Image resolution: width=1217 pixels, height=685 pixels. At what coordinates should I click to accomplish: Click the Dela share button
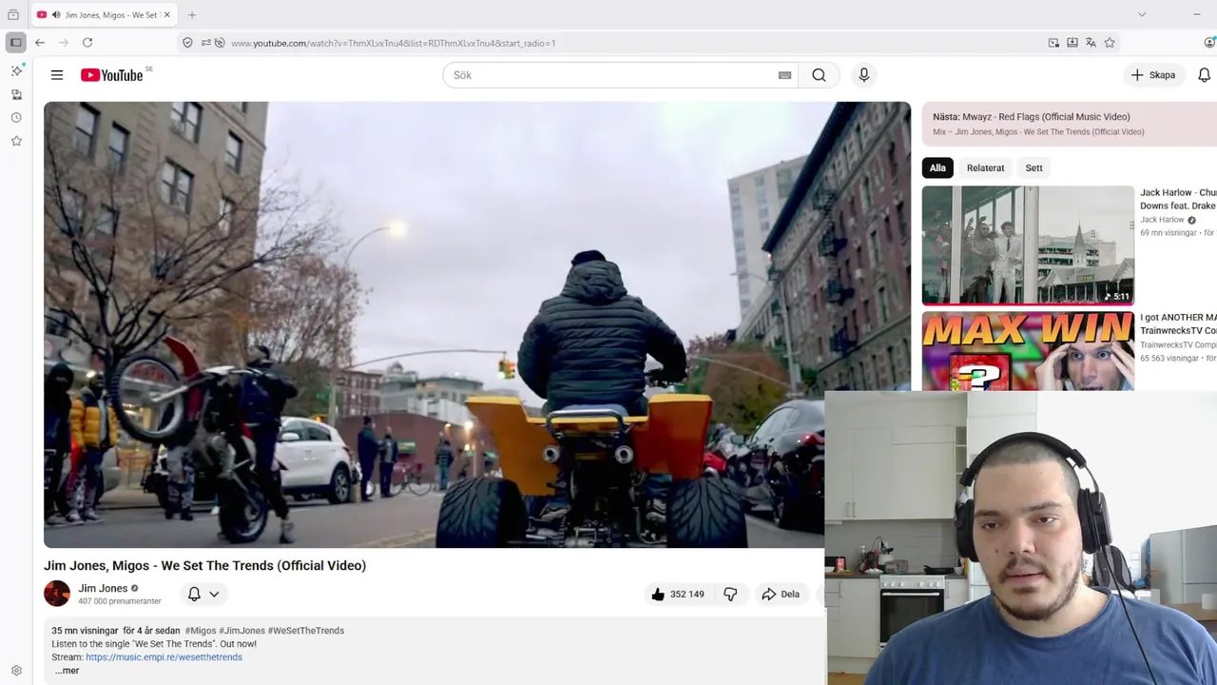[x=781, y=594]
